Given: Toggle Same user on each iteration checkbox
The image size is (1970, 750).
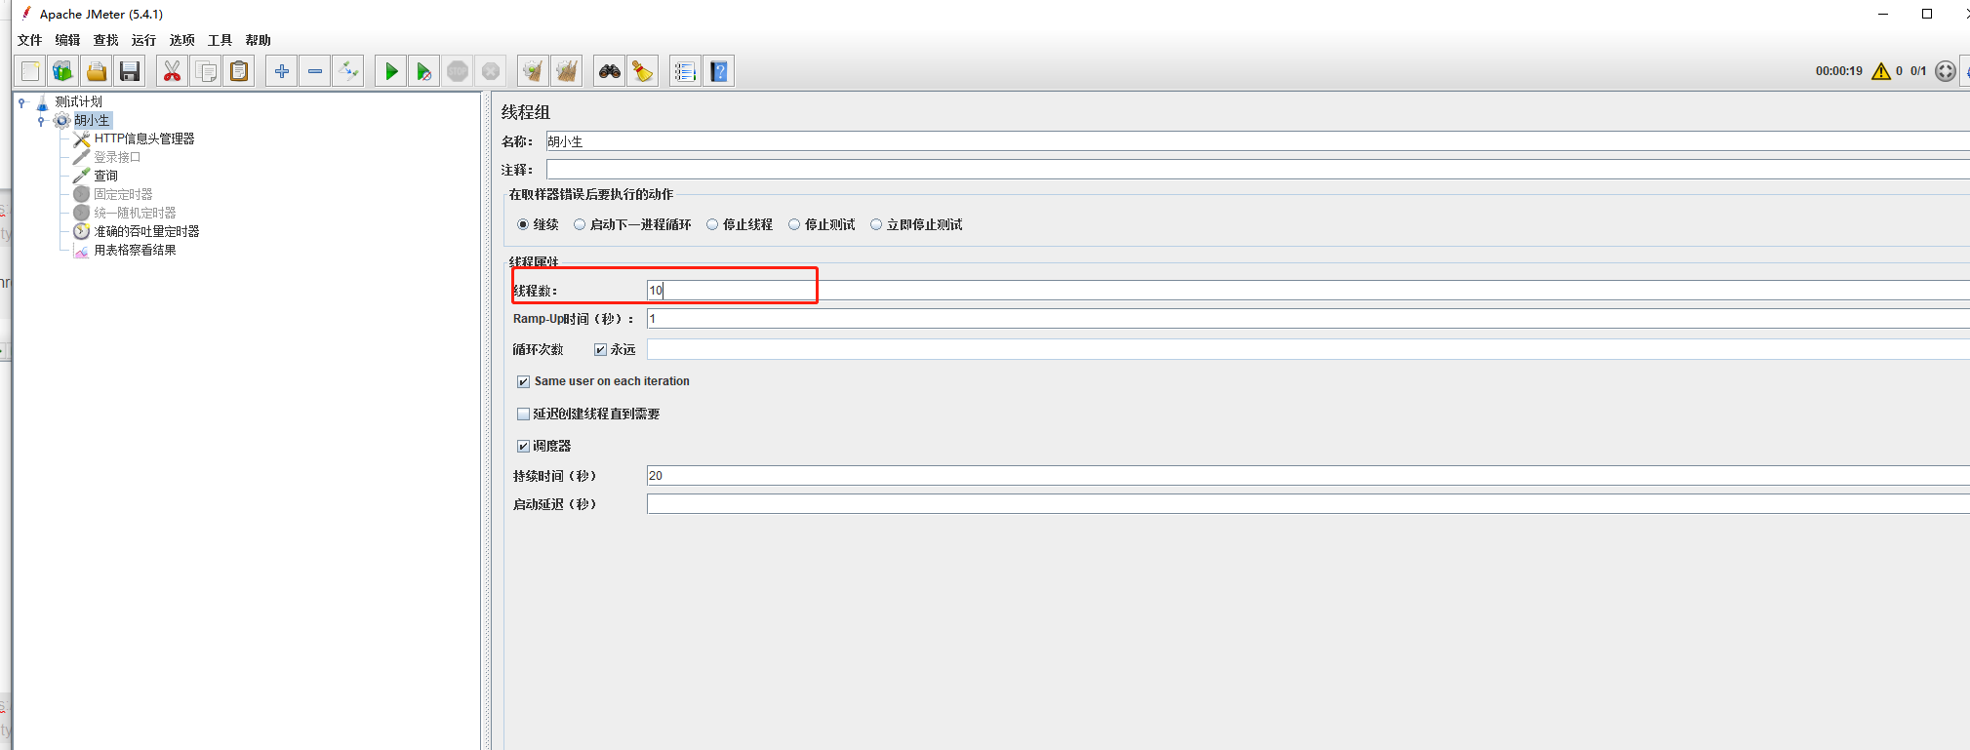Looking at the screenshot, I should 523,381.
